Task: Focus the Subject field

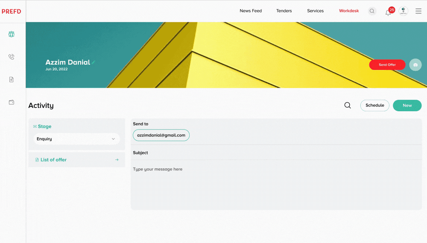Action: [x=276, y=153]
